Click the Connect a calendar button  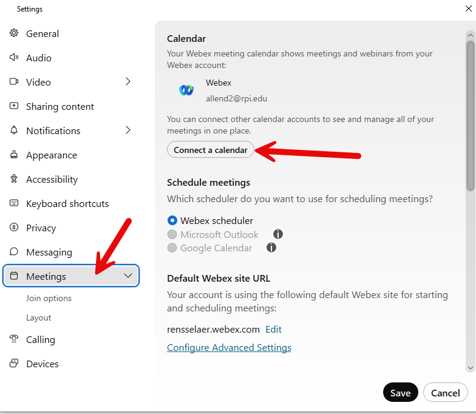[211, 150]
